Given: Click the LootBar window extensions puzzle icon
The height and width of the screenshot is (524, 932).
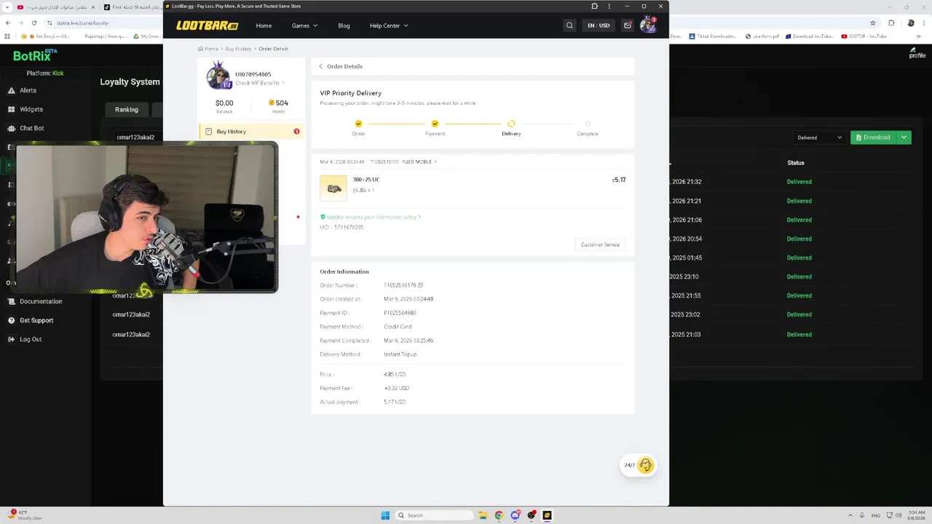Looking at the screenshot, I should click(594, 6).
